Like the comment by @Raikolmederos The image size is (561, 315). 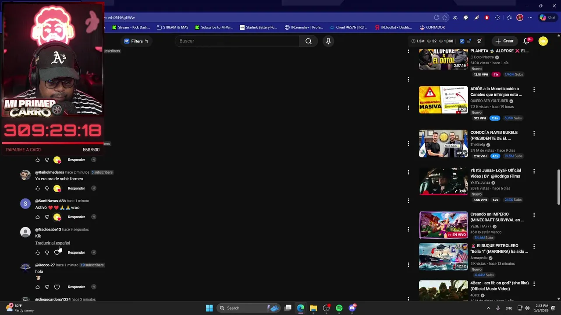pos(37,189)
